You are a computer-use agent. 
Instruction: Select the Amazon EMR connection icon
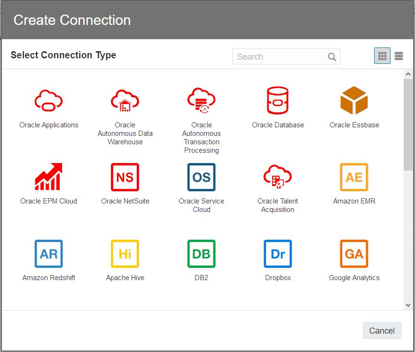pyautogui.click(x=354, y=177)
